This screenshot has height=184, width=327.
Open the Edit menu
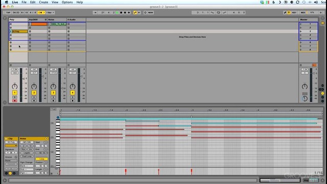33,2
